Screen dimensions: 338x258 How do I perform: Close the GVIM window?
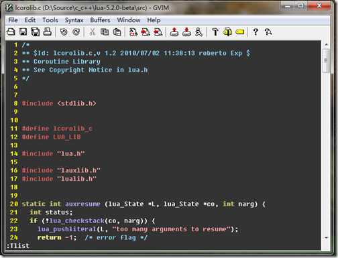(x=319, y=6)
